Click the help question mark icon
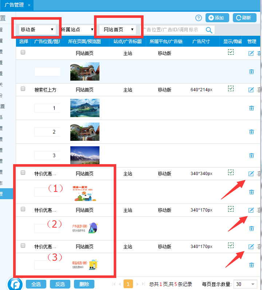This screenshot has height=290, width=262. [199, 18]
